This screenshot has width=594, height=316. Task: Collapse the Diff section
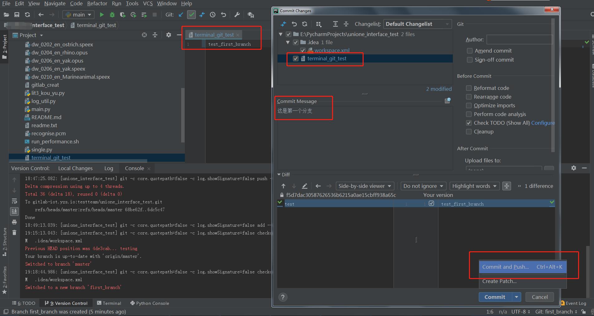[x=279, y=174]
